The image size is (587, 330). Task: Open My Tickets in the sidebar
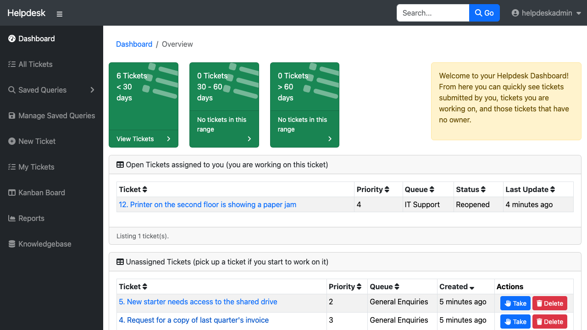(x=51, y=167)
